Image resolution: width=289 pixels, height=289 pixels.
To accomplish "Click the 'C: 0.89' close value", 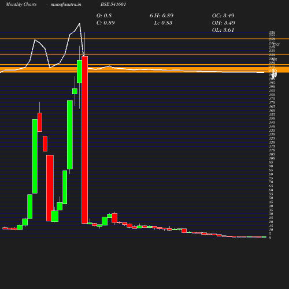I will (105, 23).
